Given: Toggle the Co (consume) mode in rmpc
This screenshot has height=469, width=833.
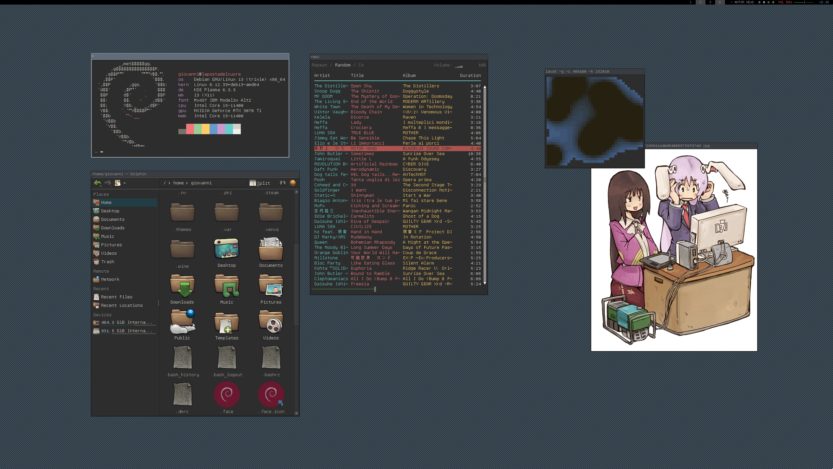Looking at the screenshot, I should pyautogui.click(x=361, y=65).
